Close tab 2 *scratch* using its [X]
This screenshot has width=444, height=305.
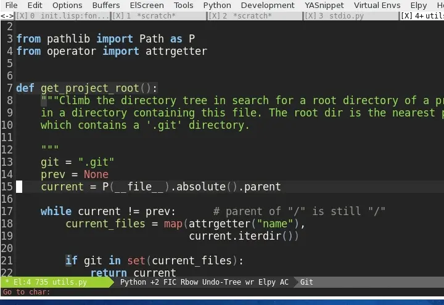coord(215,16)
